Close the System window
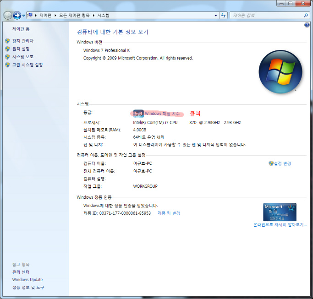313x299 pixels. click(302, 3)
